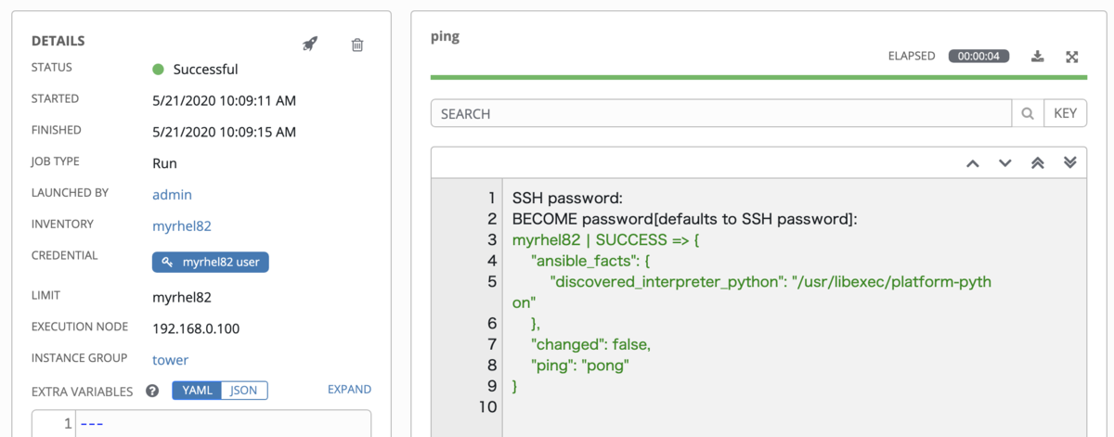Viewport: 1114px width, 437px height.
Task: Step output down one level with chevron
Action: [1004, 162]
